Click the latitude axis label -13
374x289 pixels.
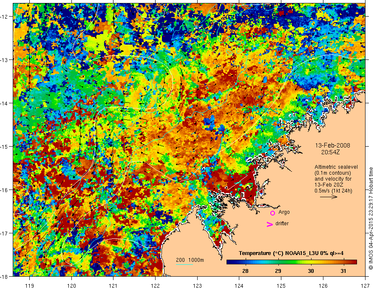5,59
